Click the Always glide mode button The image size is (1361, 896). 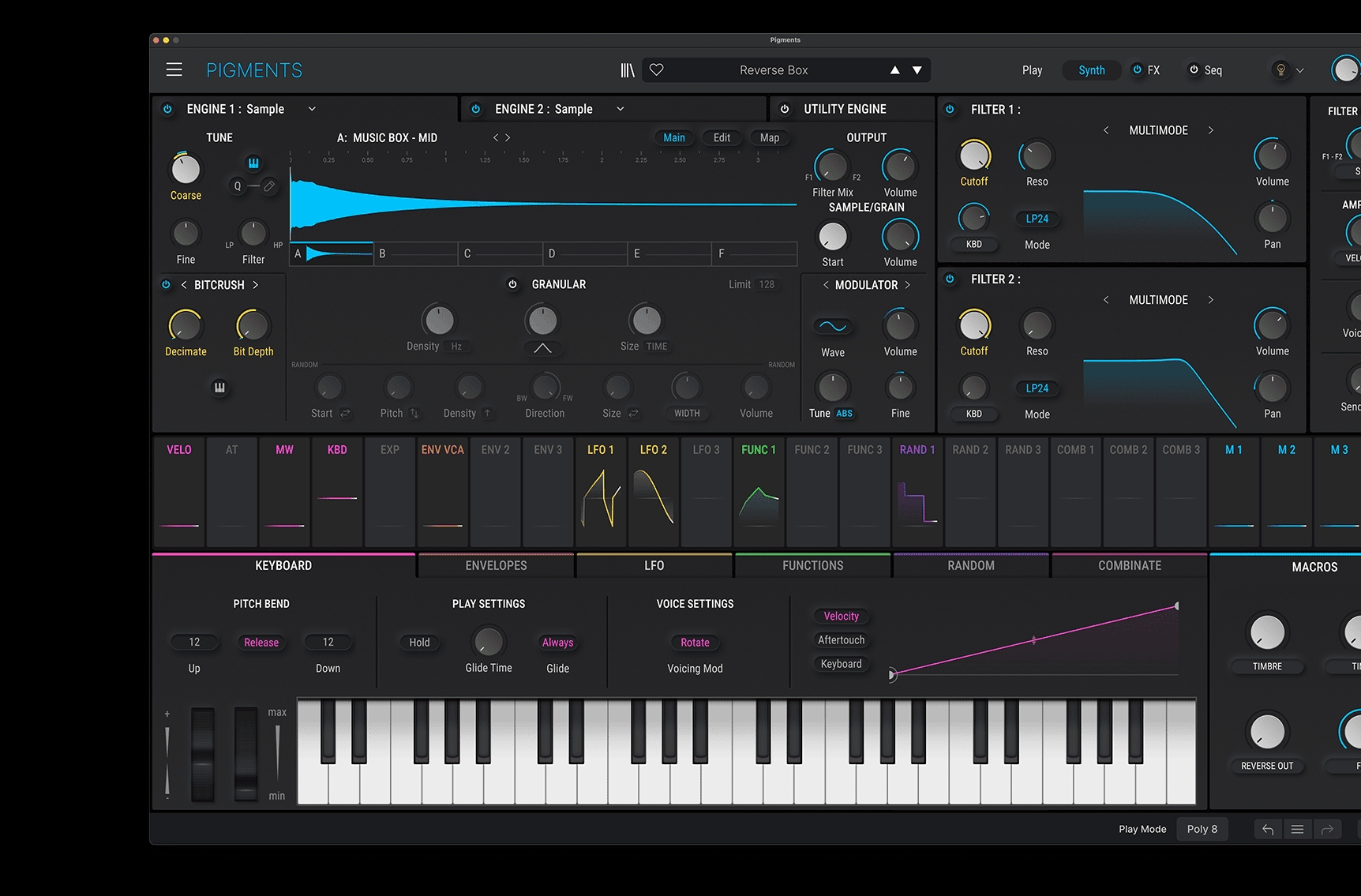point(557,643)
